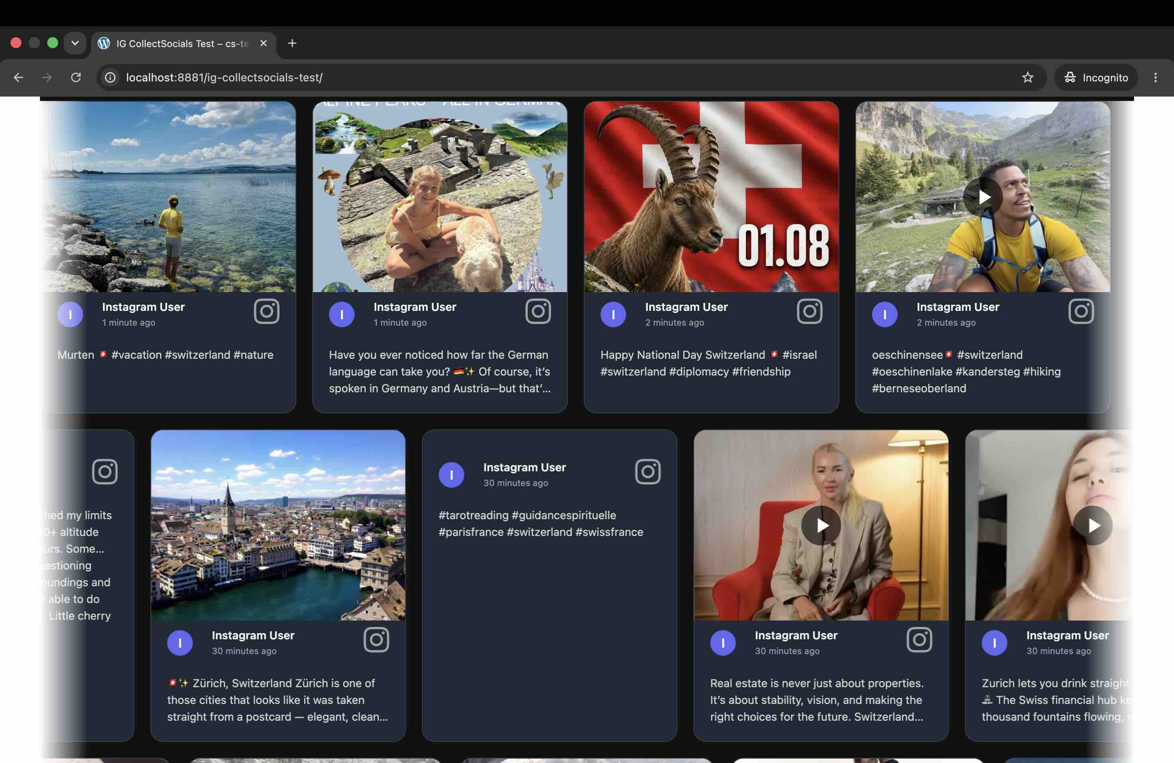Click caption 'Zürich, Switzerland Zürich is one of'
Screen dimensions: 1174x763
pos(277,700)
